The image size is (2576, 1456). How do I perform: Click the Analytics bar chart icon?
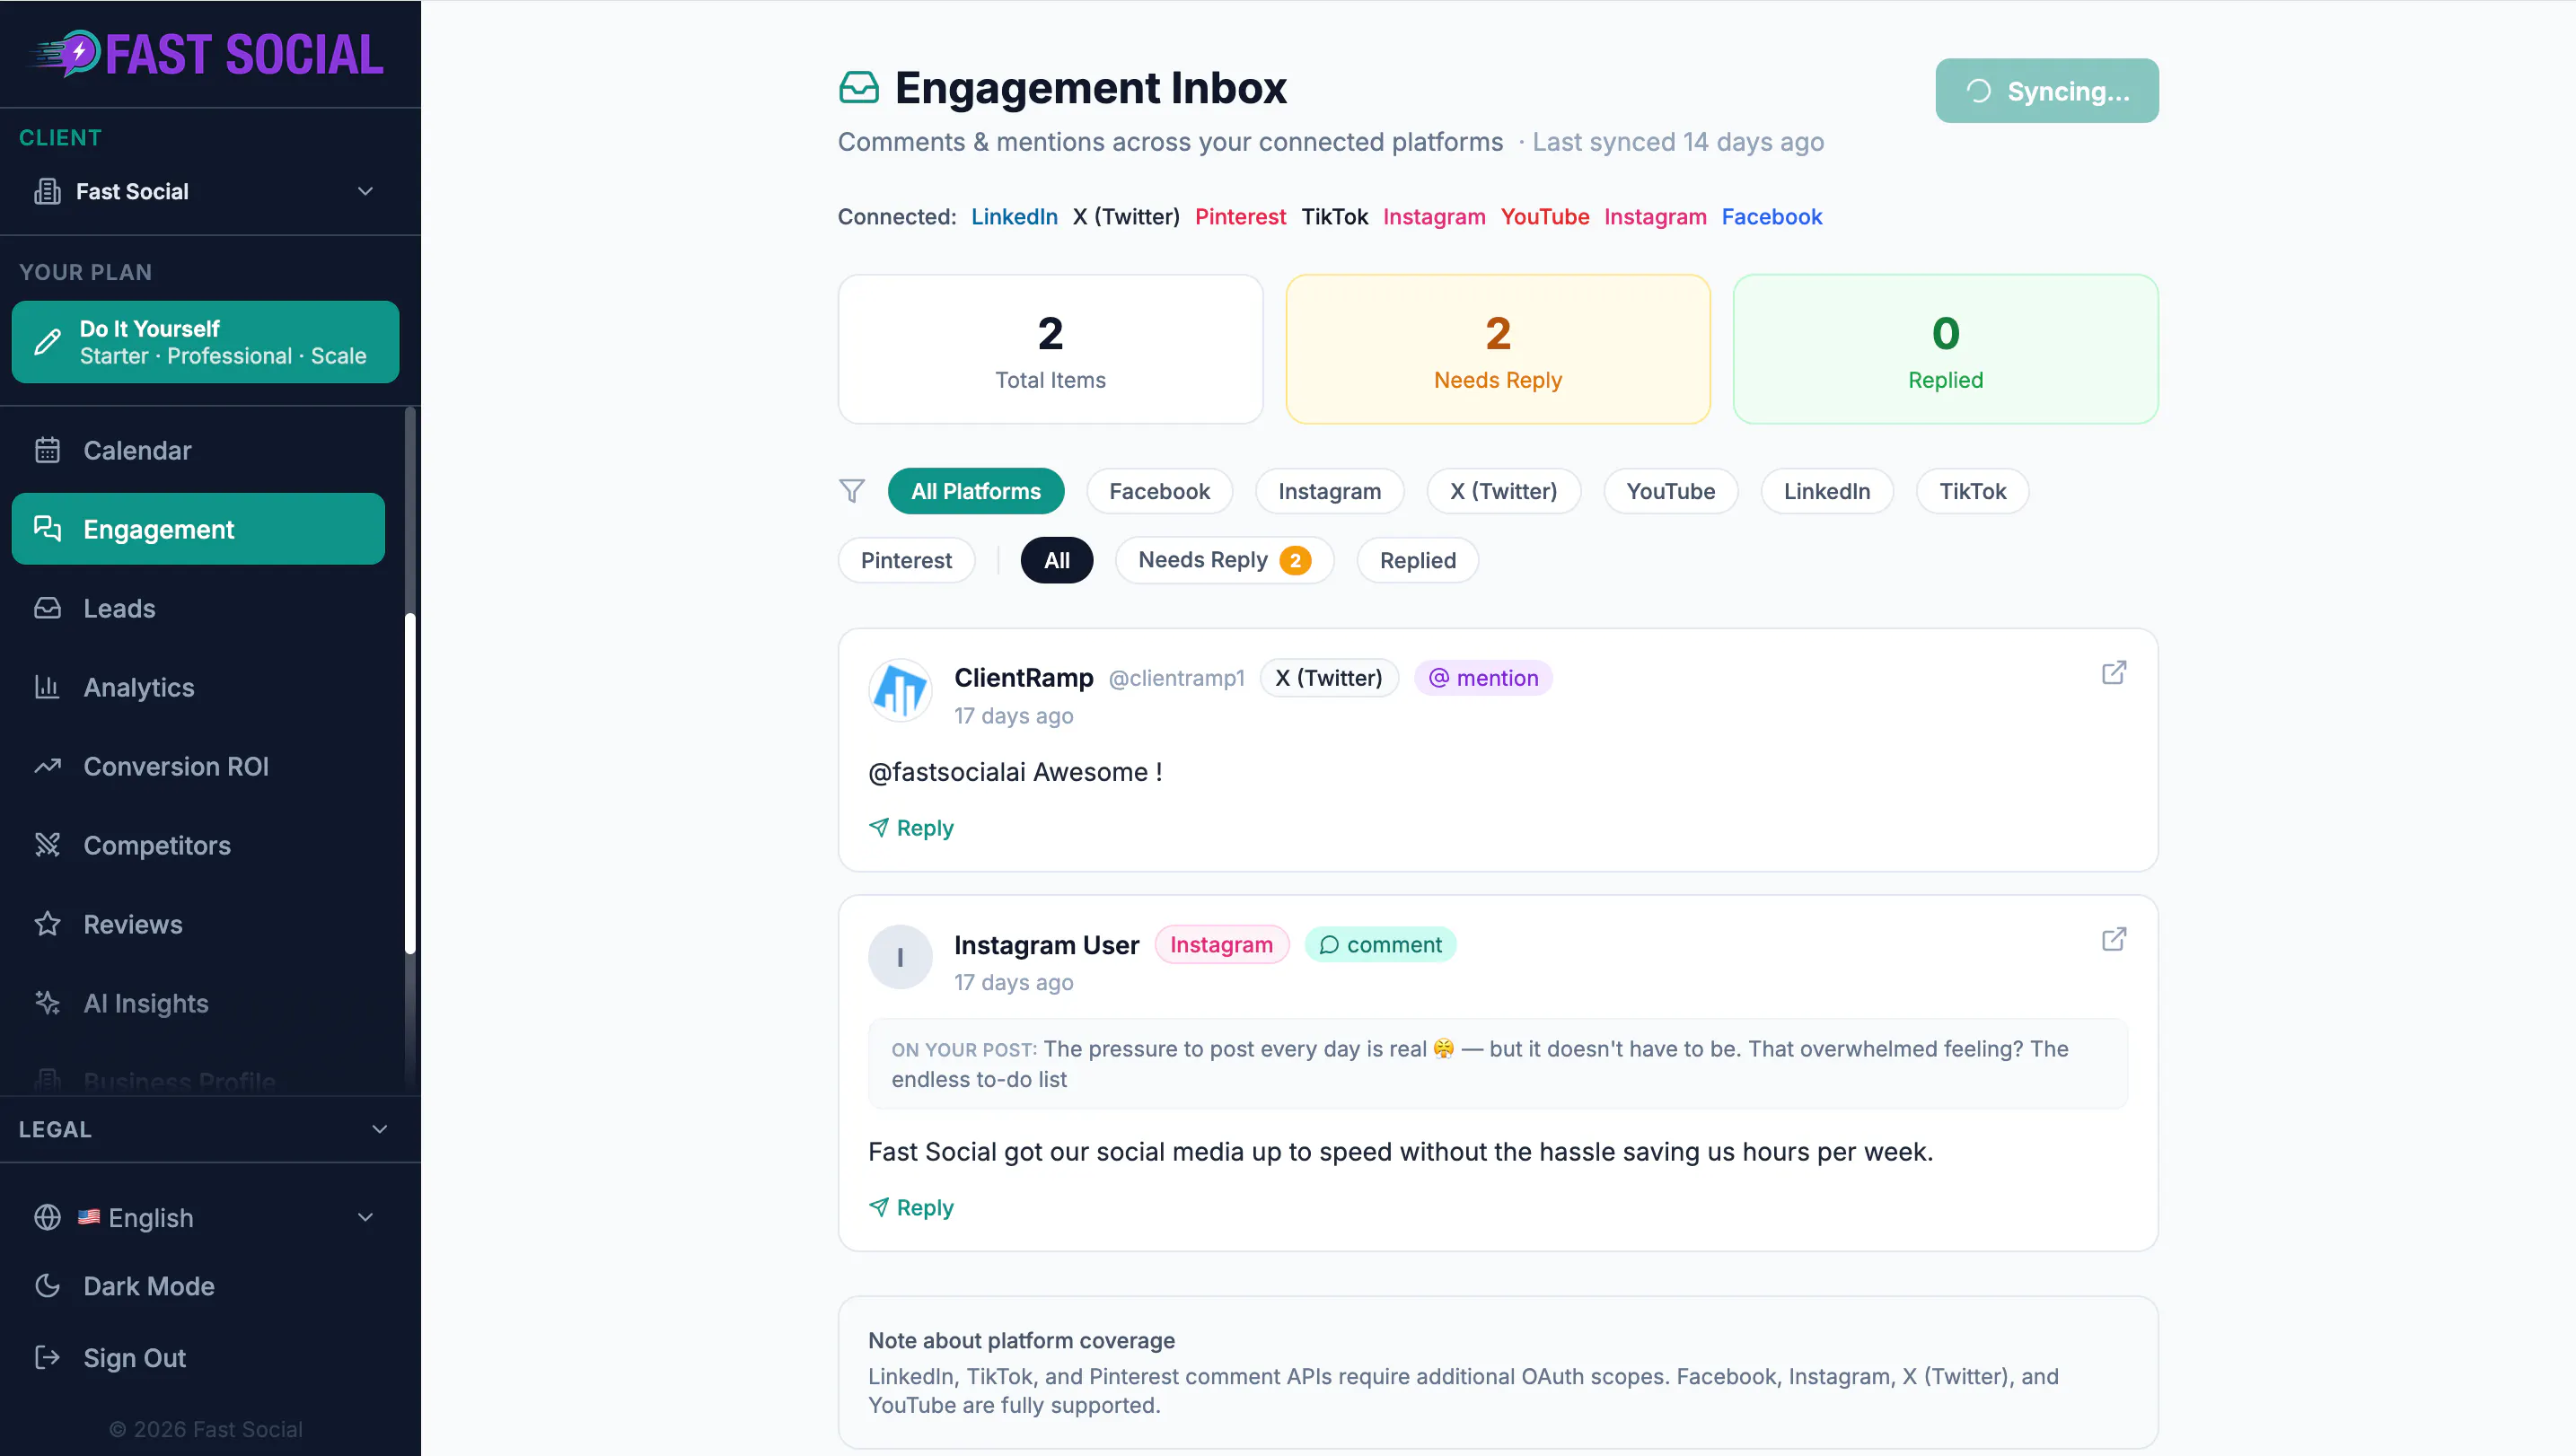click(x=47, y=687)
